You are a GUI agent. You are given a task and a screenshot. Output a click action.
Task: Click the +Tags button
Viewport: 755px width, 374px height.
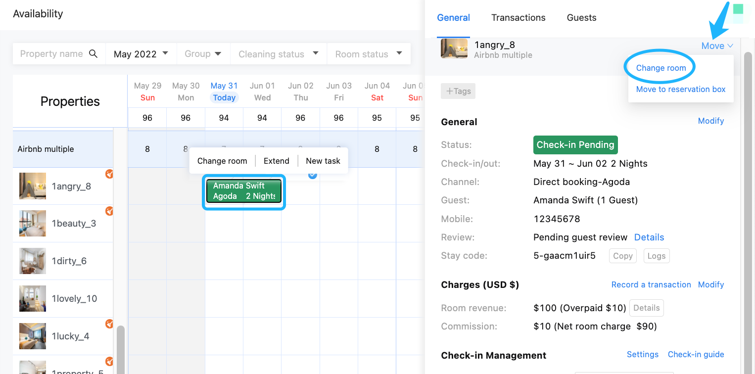point(458,91)
